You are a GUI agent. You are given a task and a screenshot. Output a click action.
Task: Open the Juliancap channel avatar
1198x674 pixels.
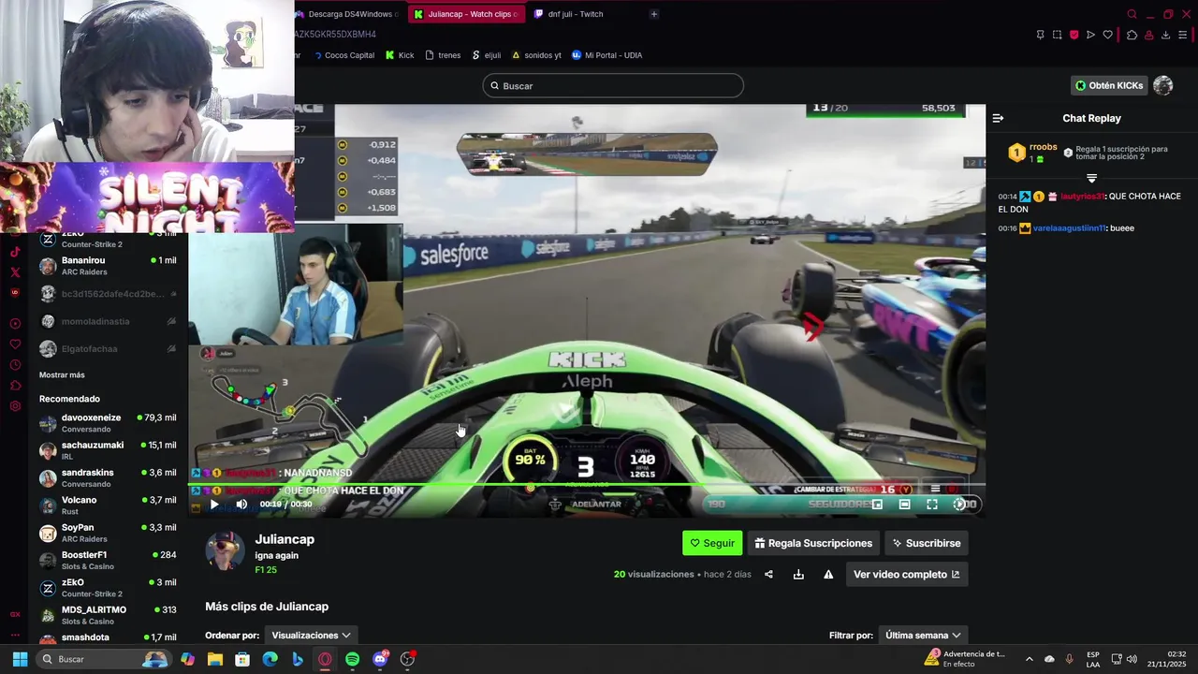click(x=225, y=549)
